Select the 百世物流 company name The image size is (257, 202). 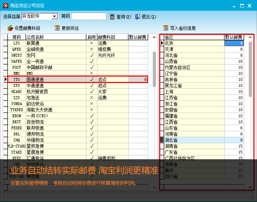pyautogui.click(x=35, y=122)
